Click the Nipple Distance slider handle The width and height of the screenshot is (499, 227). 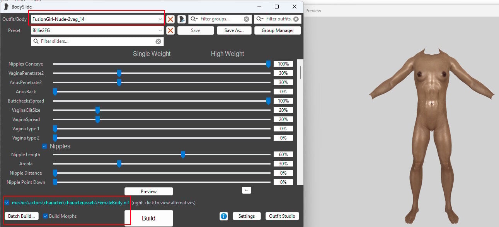[x=55, y=173]
